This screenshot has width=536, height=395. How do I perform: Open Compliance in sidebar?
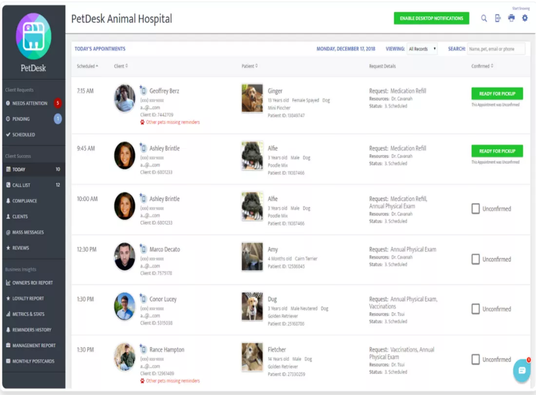pyautogui.click(x=34, y=201)
